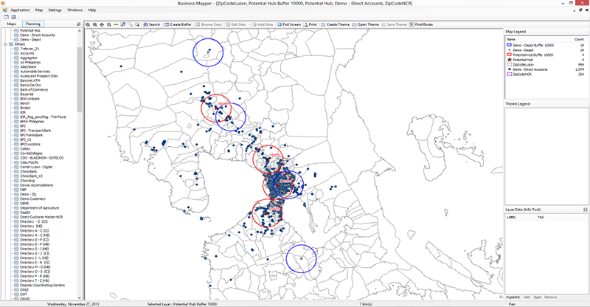590x307 pixels.
Task: Click the swap-arrows icon beside the Planning tab
Action: point(79,24)
